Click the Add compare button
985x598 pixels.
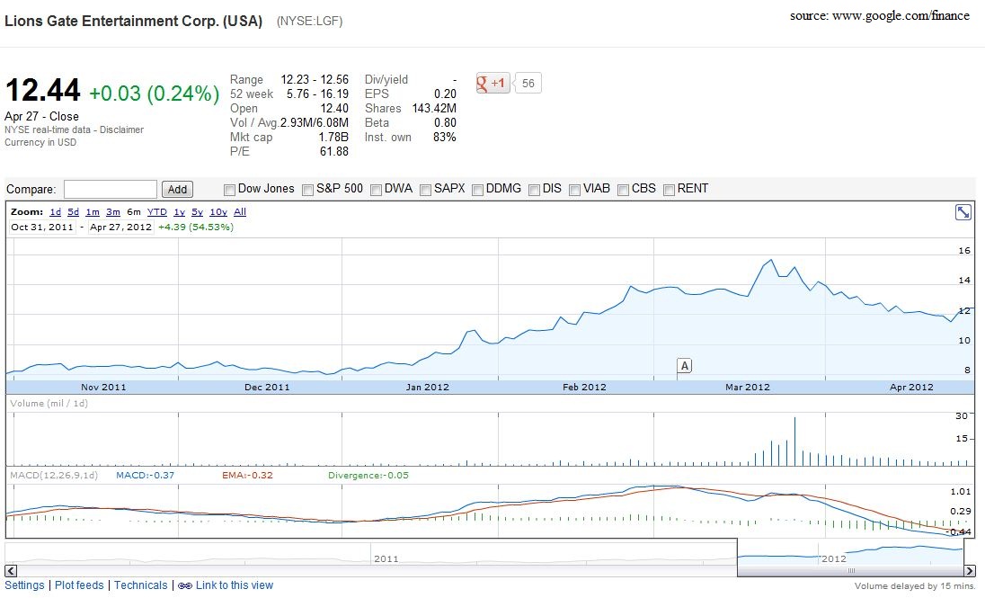click(x=177, y=189)
